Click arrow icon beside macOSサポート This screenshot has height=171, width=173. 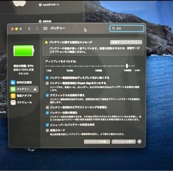pyautogui.click(x=40, y=5)
